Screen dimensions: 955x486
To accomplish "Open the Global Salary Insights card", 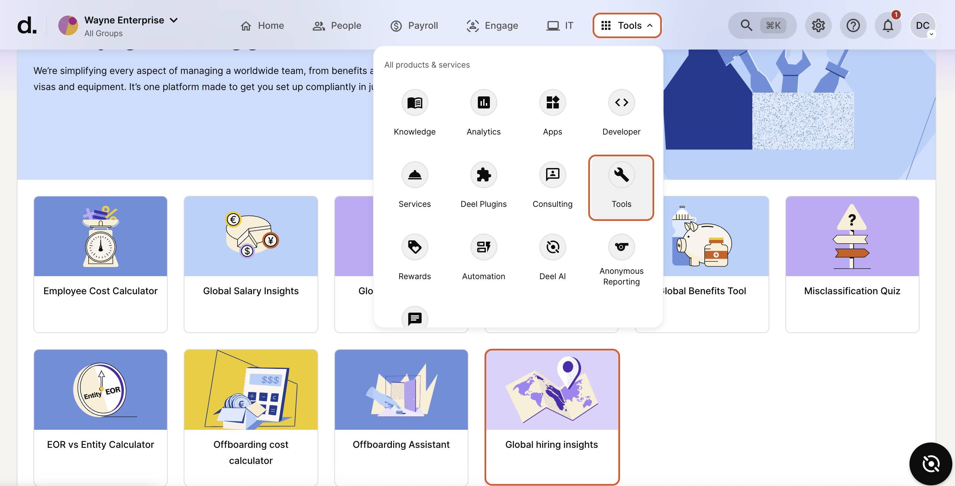I will click(x=251, y=264).
